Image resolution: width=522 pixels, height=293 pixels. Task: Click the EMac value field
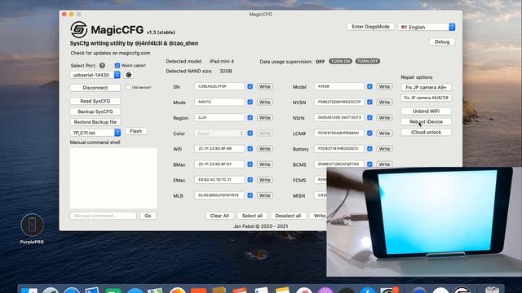(x=219, y=180)
